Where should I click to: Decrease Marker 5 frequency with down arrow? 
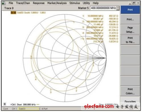[x=118, y=9]
